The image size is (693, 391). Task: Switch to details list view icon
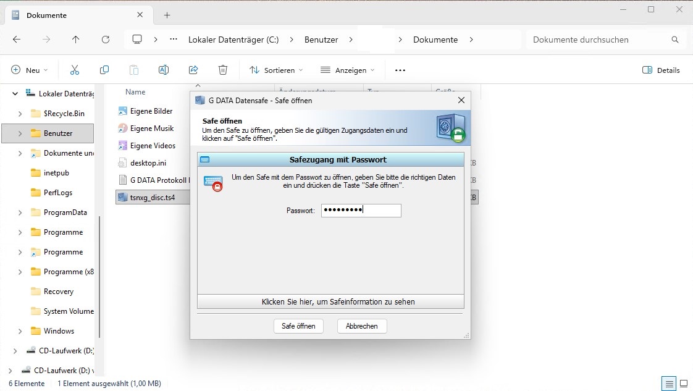coord(669,384)
